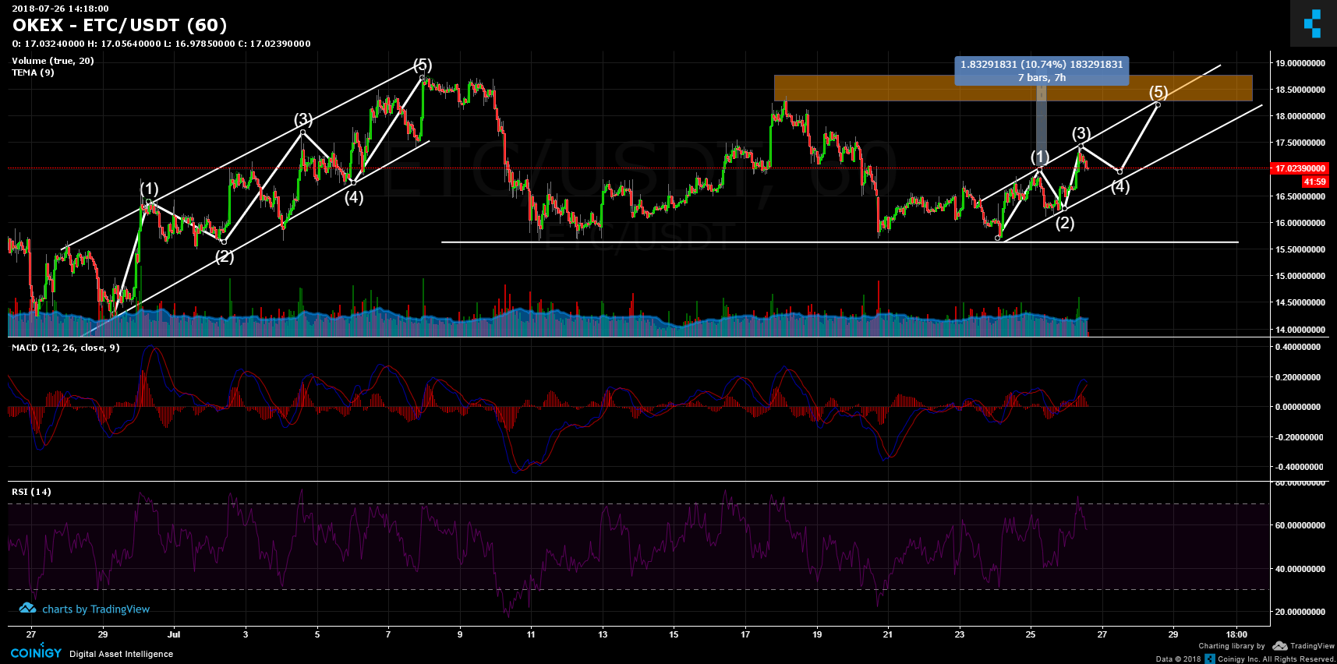
Task: Select wave label (5) at the July 8 peak
Action: pos(423,65)
